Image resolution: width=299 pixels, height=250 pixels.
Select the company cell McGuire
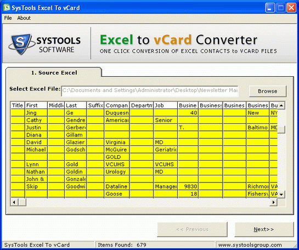pos(117,150)
